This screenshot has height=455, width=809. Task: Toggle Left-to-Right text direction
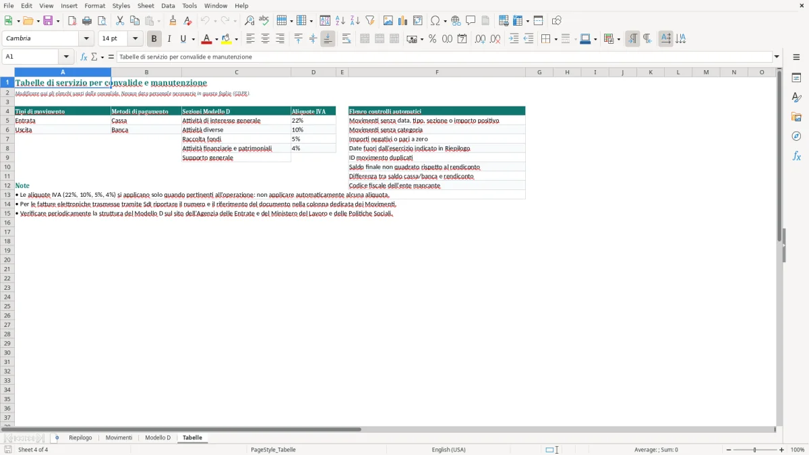tap(632, 39)
